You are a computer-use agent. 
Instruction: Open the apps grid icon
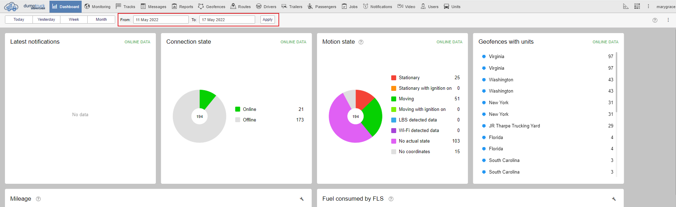click(x=637, y=6)
